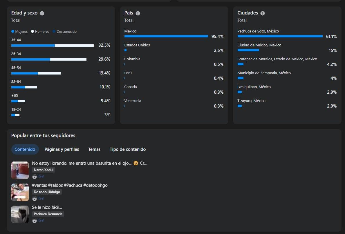The image size is (345, 234).
Task: Open the Pachuca Denuncia page tag
Action: tap(48, 214)
